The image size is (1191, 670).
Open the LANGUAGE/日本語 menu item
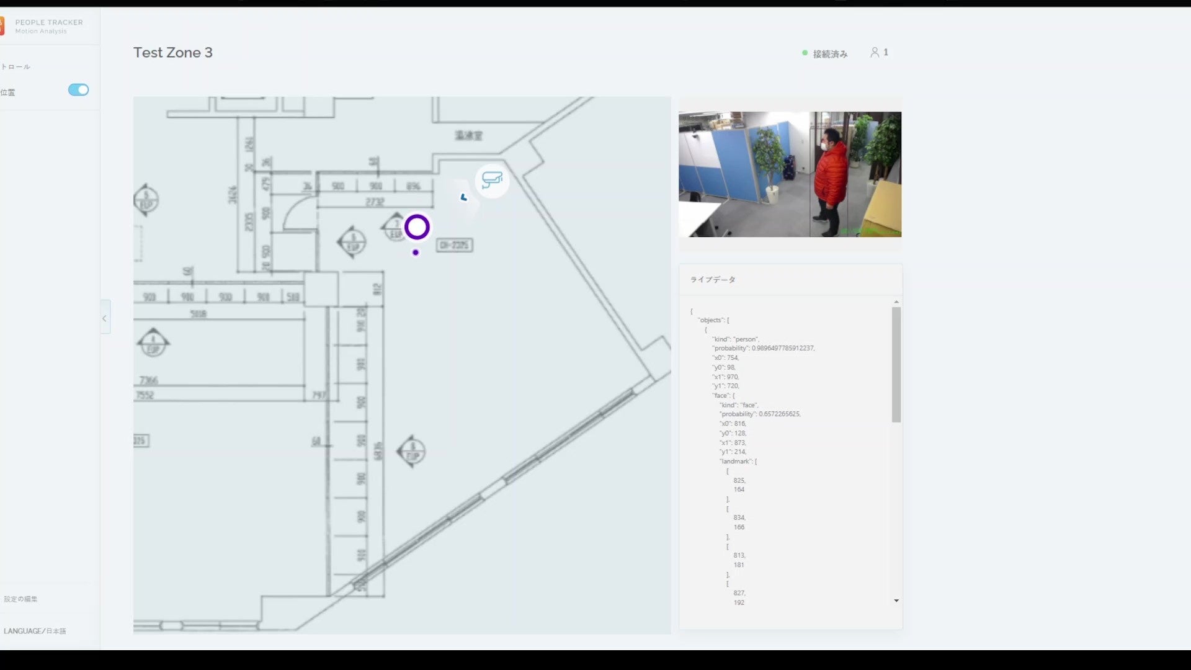pos(35,631)
